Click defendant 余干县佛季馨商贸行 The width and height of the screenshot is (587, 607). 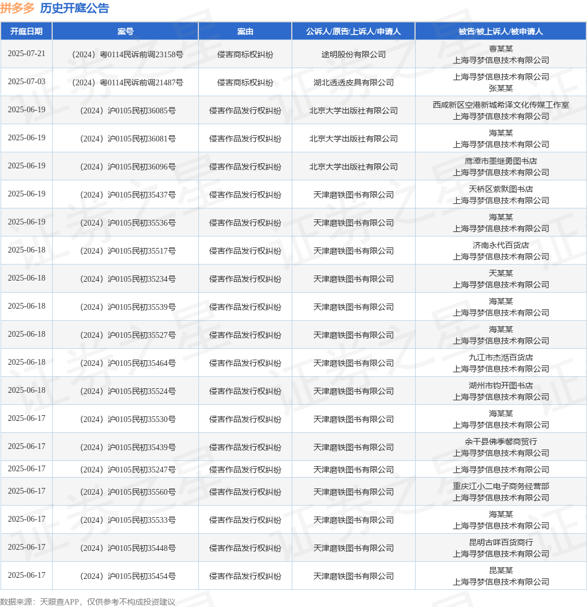pyautogui.click(x=500, y=442)
